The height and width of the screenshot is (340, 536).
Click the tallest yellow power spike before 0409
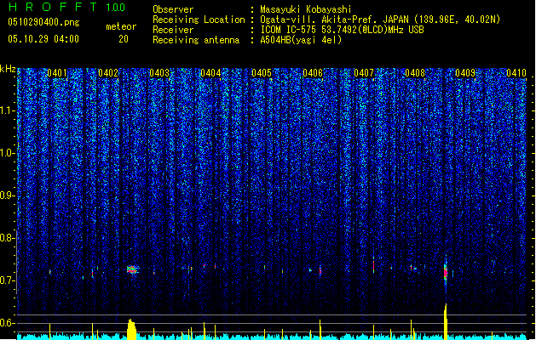(446, 322)
